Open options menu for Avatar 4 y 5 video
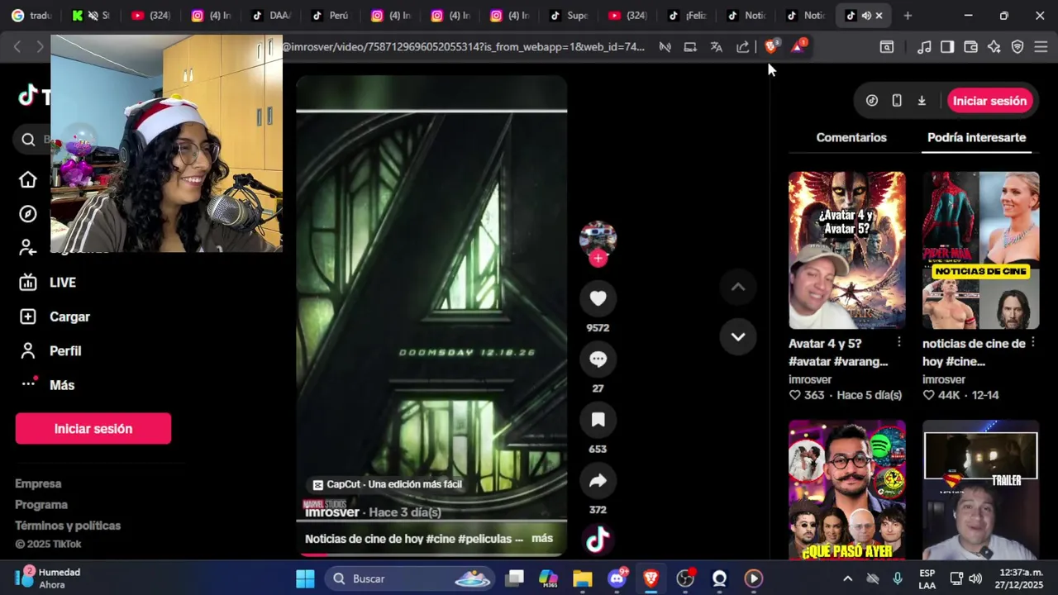The width and height of the screenshot is (1058, 595). pos(899,342)
